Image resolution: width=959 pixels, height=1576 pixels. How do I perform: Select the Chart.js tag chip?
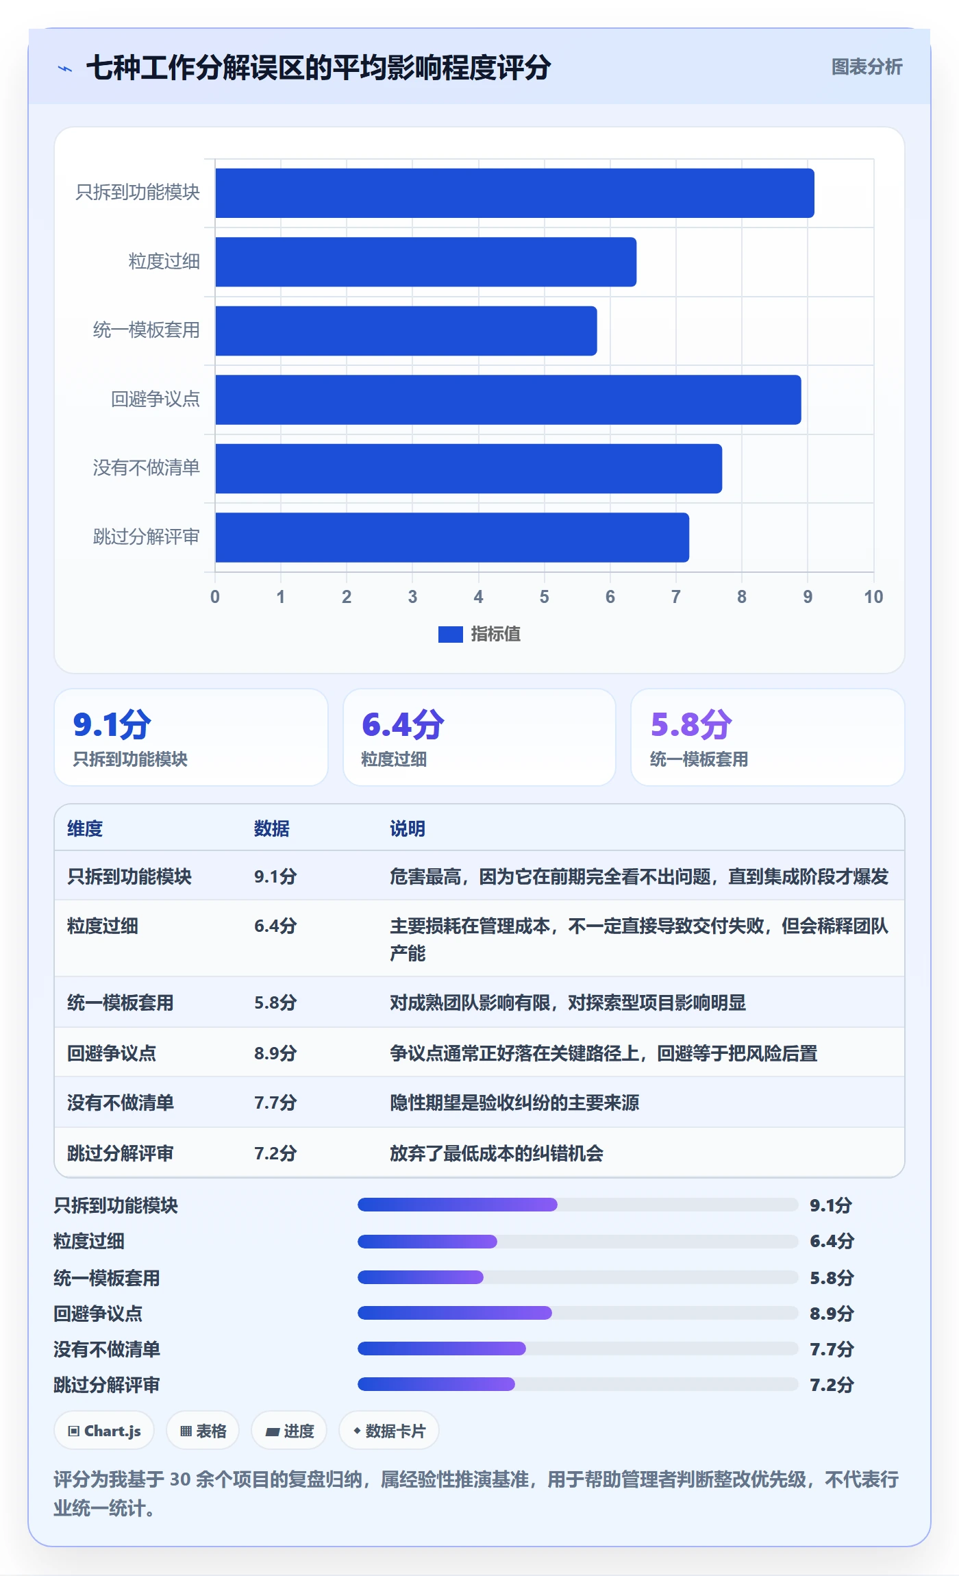[x=104, y=1431]
